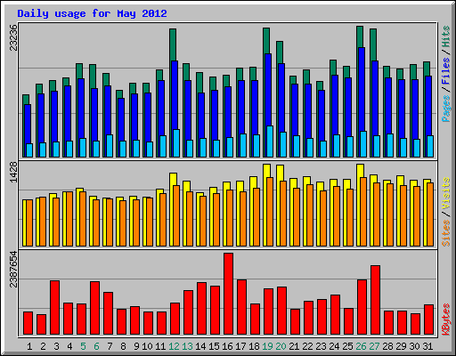The image size is (456, 356).
Task: Click the orange Sites bar for day 19
Action: [270, 212]
